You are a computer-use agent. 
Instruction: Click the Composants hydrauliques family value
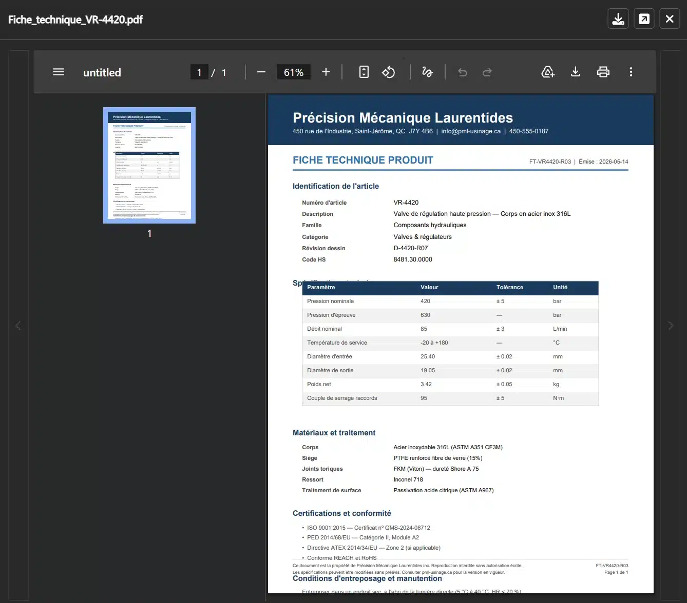(x=430, y=225)
